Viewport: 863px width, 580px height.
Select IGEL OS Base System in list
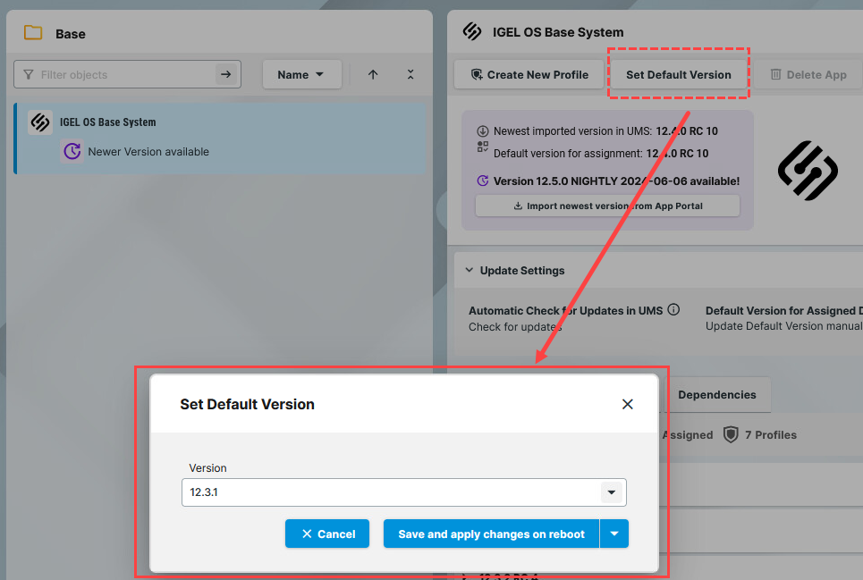[x=107, y=122]
